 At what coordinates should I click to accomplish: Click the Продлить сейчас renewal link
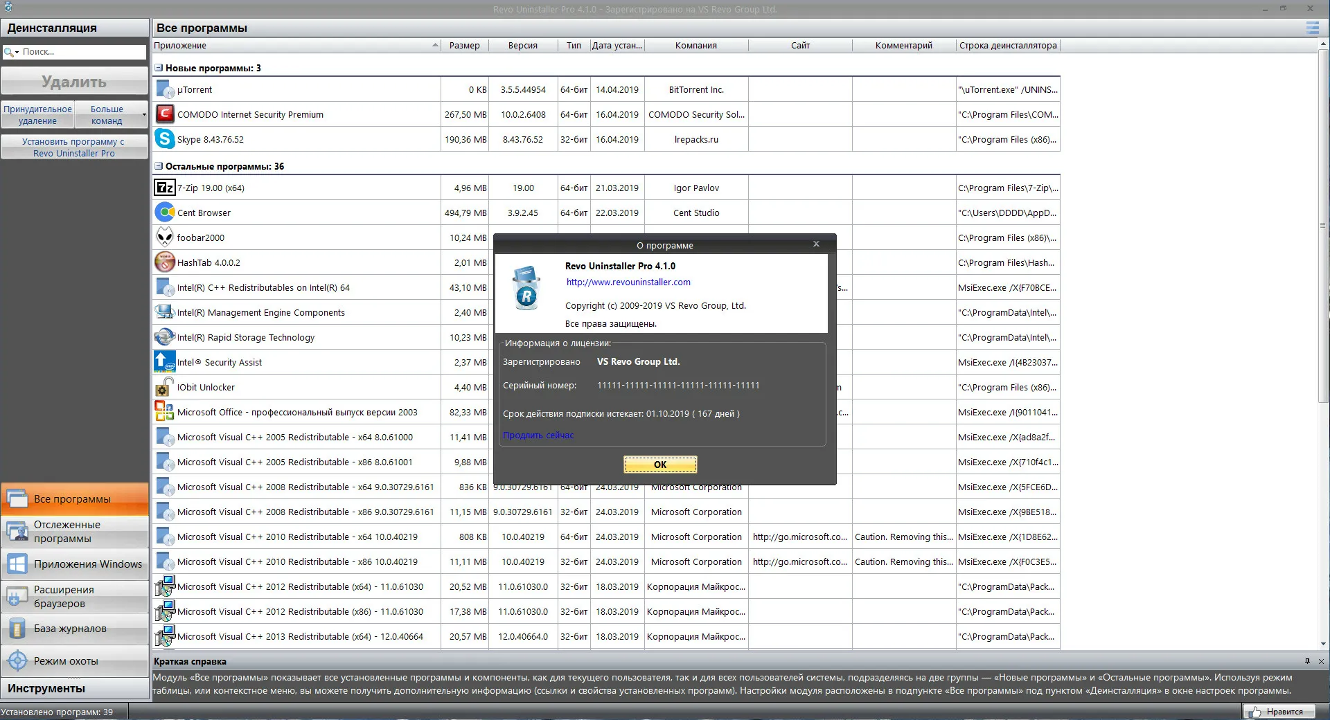(x=538, y=435)
